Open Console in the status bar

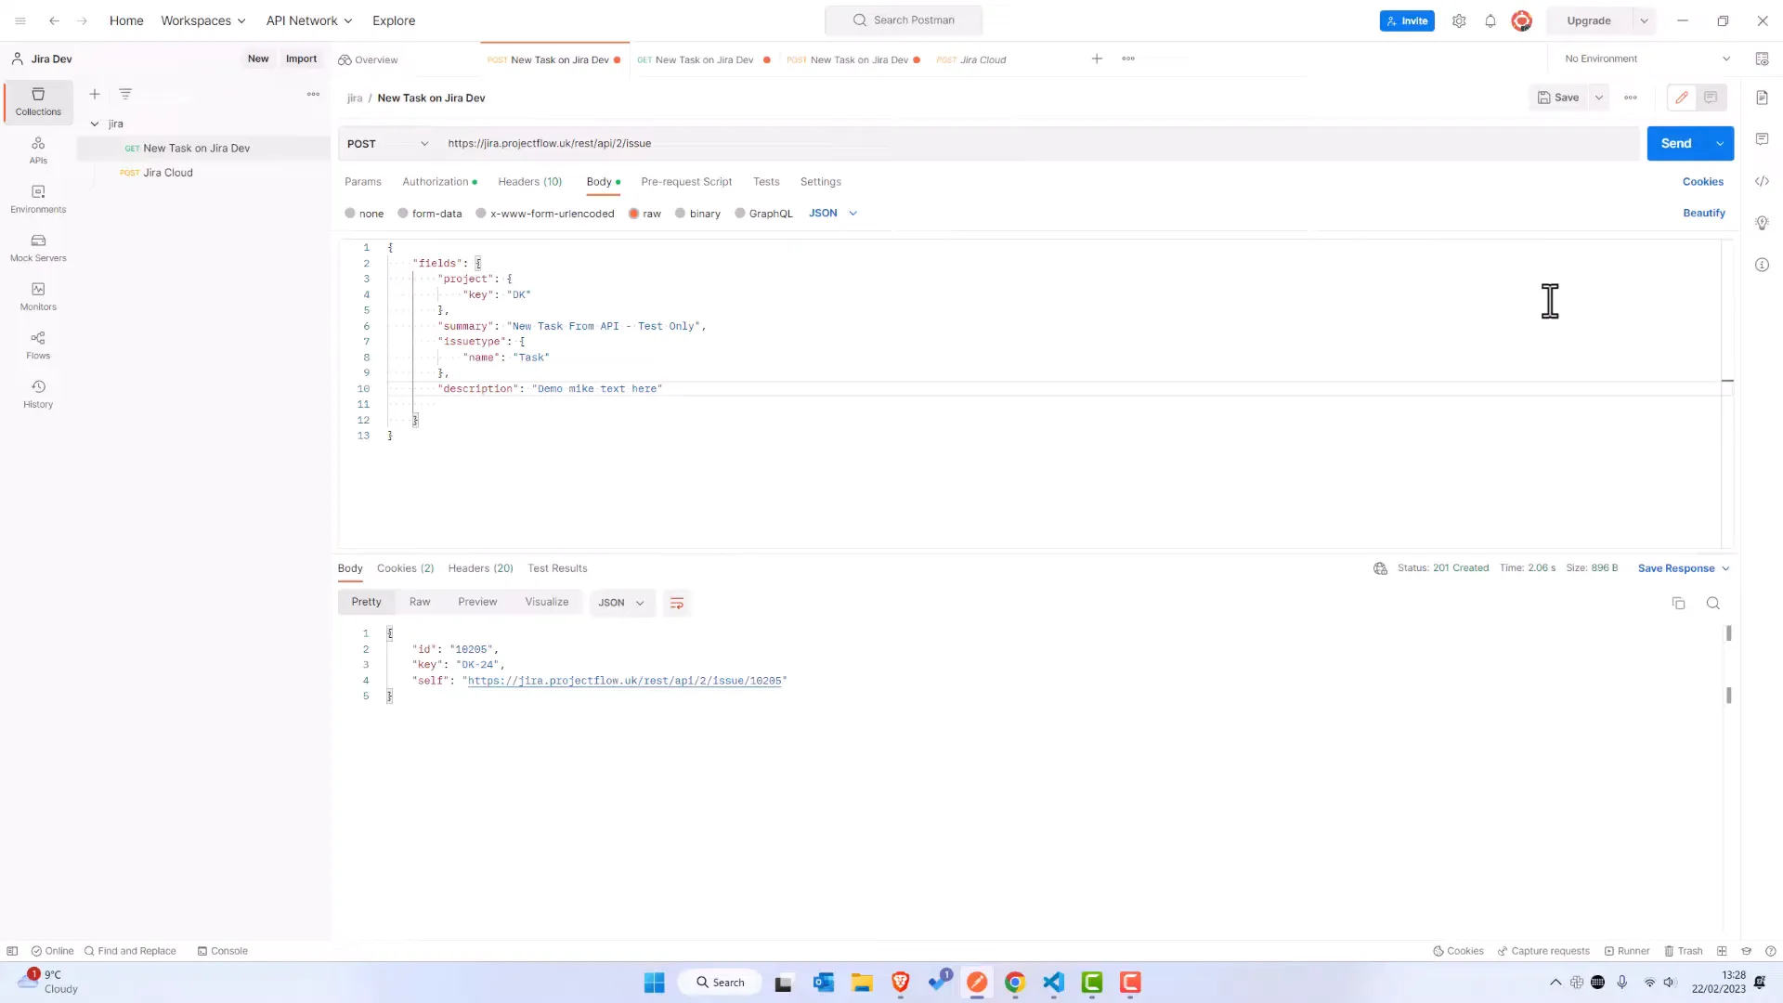click(223, 951)
